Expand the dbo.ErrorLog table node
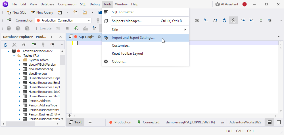Screen dimensions: 284x135 tap(19, 74)
